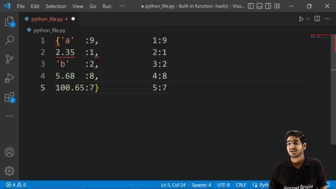Click the 4:8 text on line 4
336x189 pixels.
tap(160, 76)
